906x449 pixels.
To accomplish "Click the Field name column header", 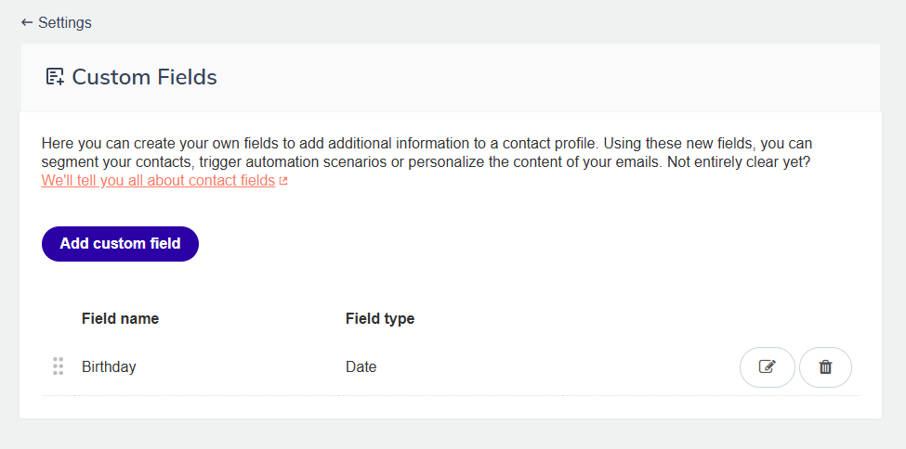I will point(120,318).
